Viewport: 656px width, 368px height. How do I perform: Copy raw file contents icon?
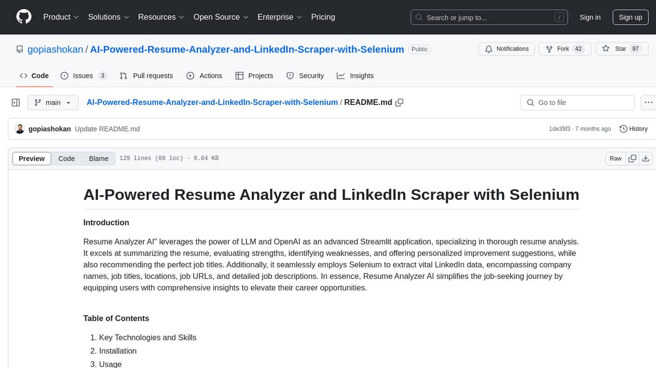click(632, 158)
